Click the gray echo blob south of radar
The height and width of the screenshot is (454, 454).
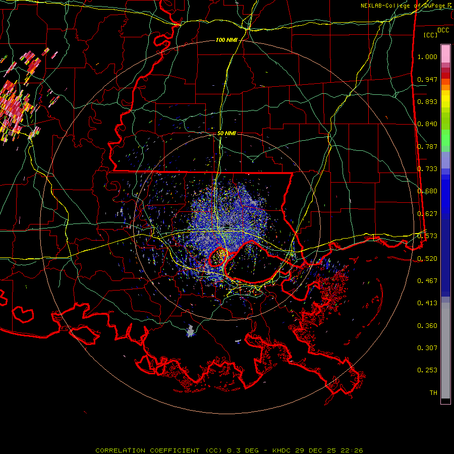coord(190,331)
